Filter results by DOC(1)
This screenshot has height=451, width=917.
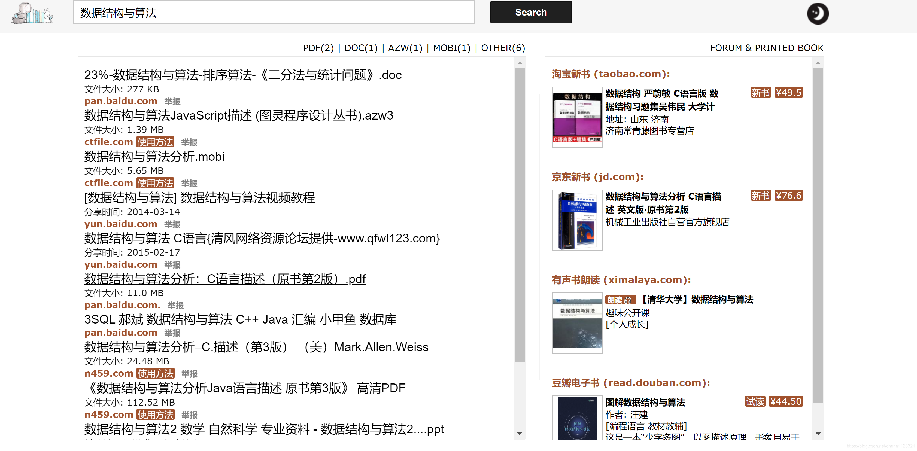click(361, 48)
